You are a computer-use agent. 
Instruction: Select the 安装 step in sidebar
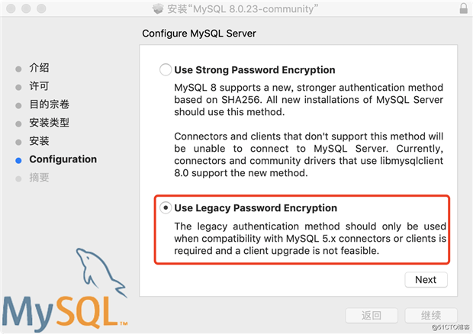[39, 141]
